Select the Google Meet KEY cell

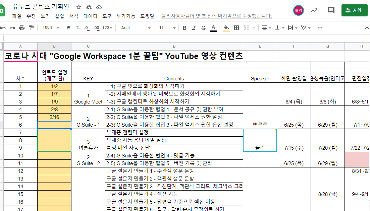88,94
